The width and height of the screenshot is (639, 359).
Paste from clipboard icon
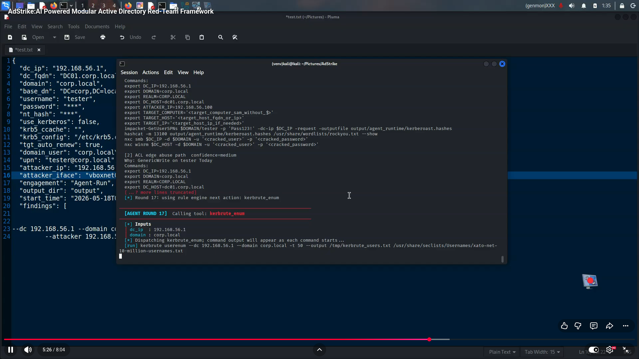pos(202,37)
